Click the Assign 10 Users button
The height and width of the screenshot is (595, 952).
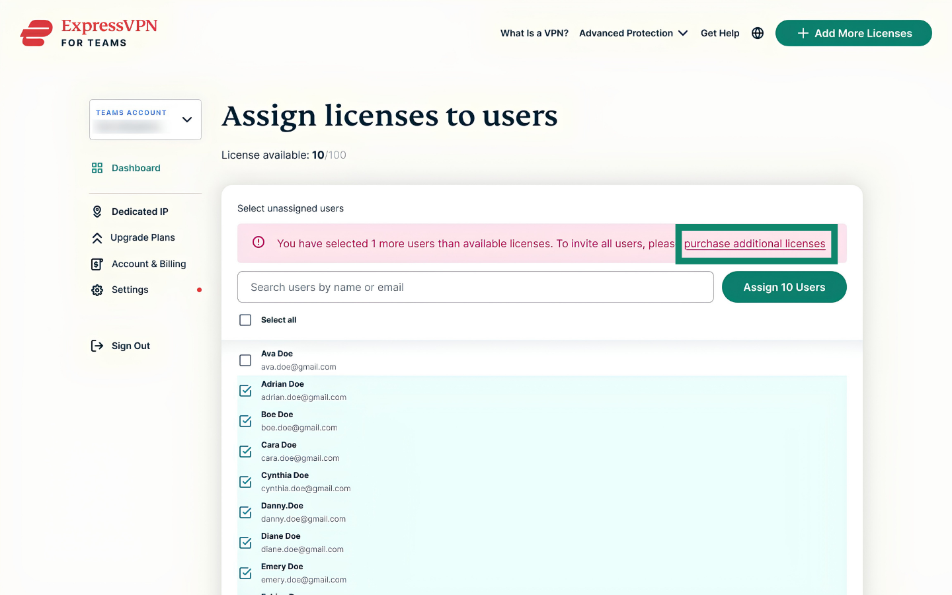784,287
